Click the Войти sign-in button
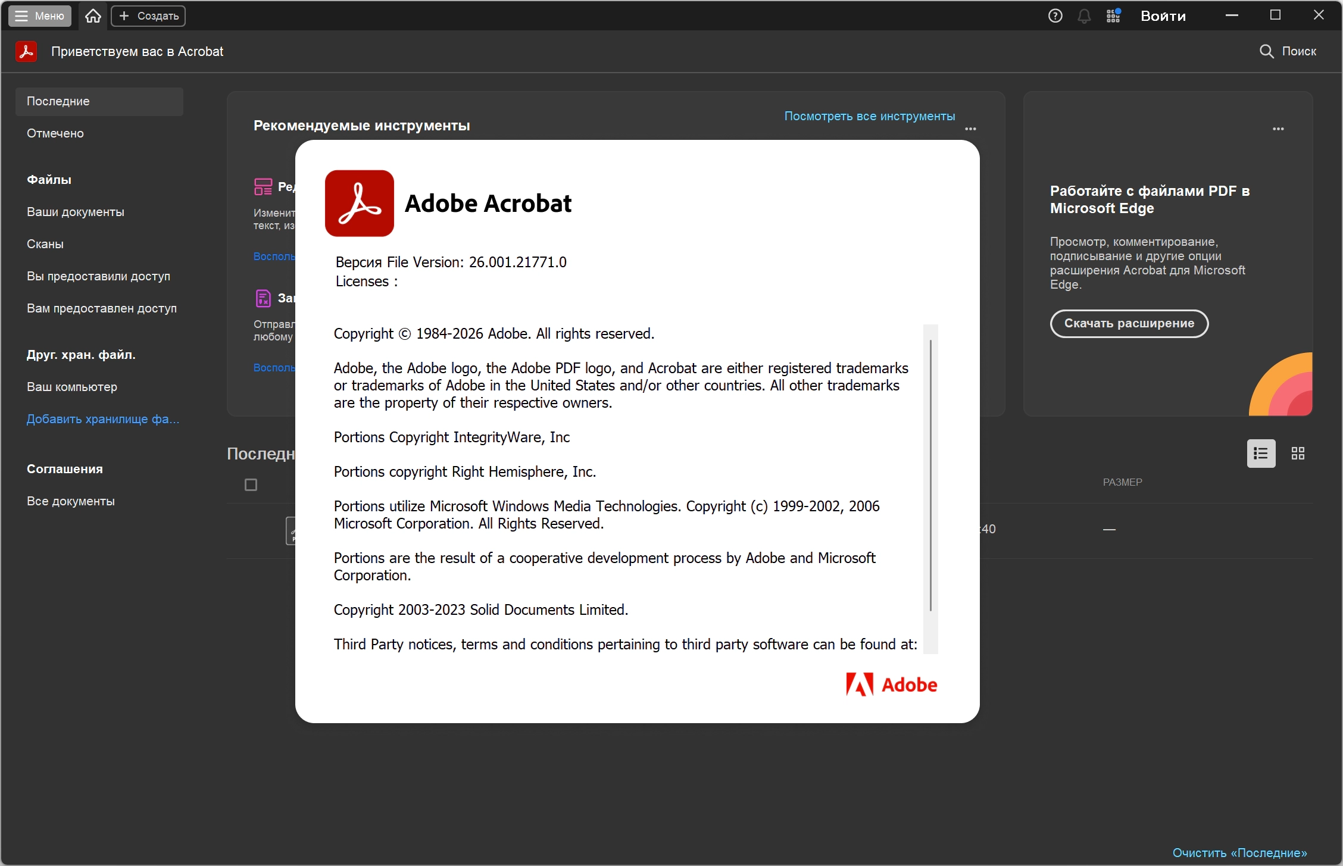This screenshot has height=866, width=1343. pyautogui.click(x=1163, y=16)
